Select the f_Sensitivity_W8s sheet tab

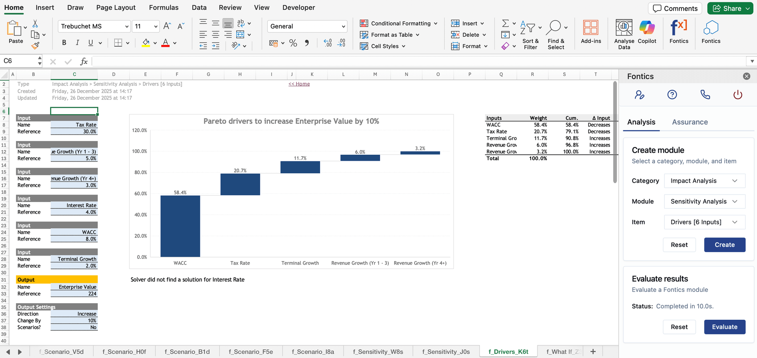[378, 351]
